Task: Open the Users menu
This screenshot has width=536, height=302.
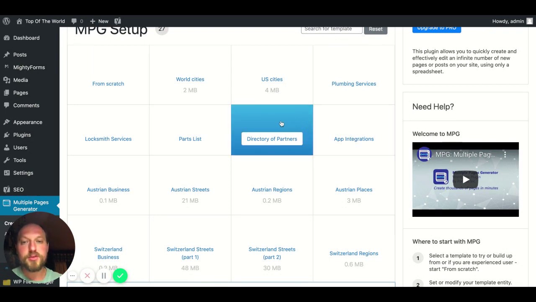Action: (20, 148)
